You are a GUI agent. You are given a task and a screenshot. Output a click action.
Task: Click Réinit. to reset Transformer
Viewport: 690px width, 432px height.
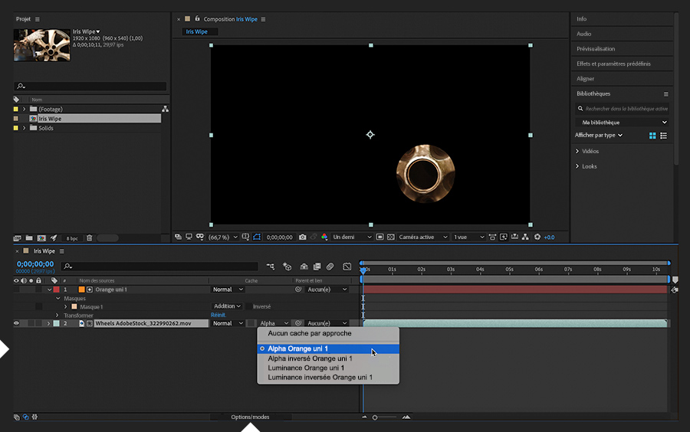(219, 315)
